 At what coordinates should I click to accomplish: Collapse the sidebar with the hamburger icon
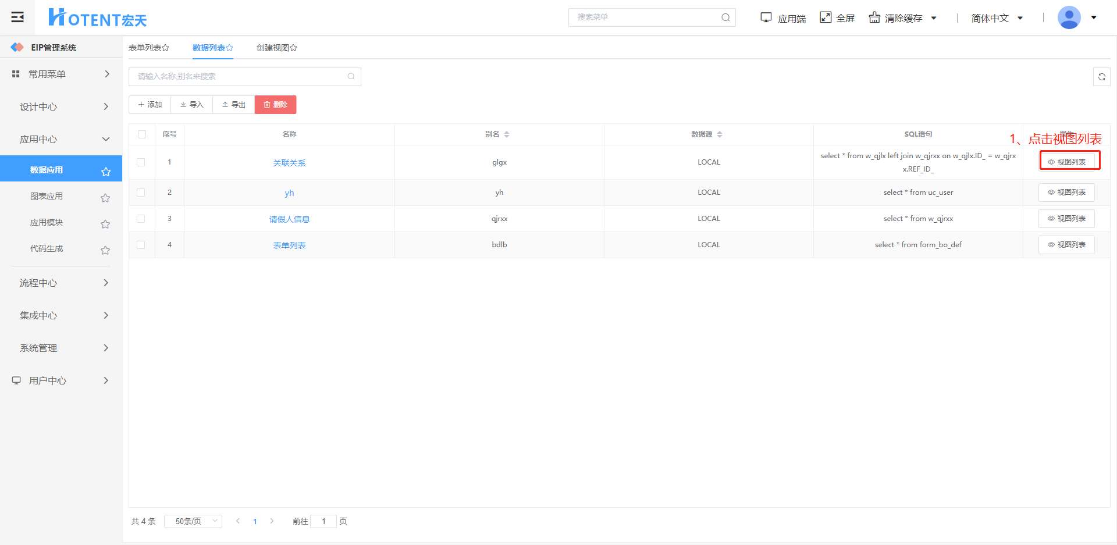pyautogui.click(x=17, y=17)
